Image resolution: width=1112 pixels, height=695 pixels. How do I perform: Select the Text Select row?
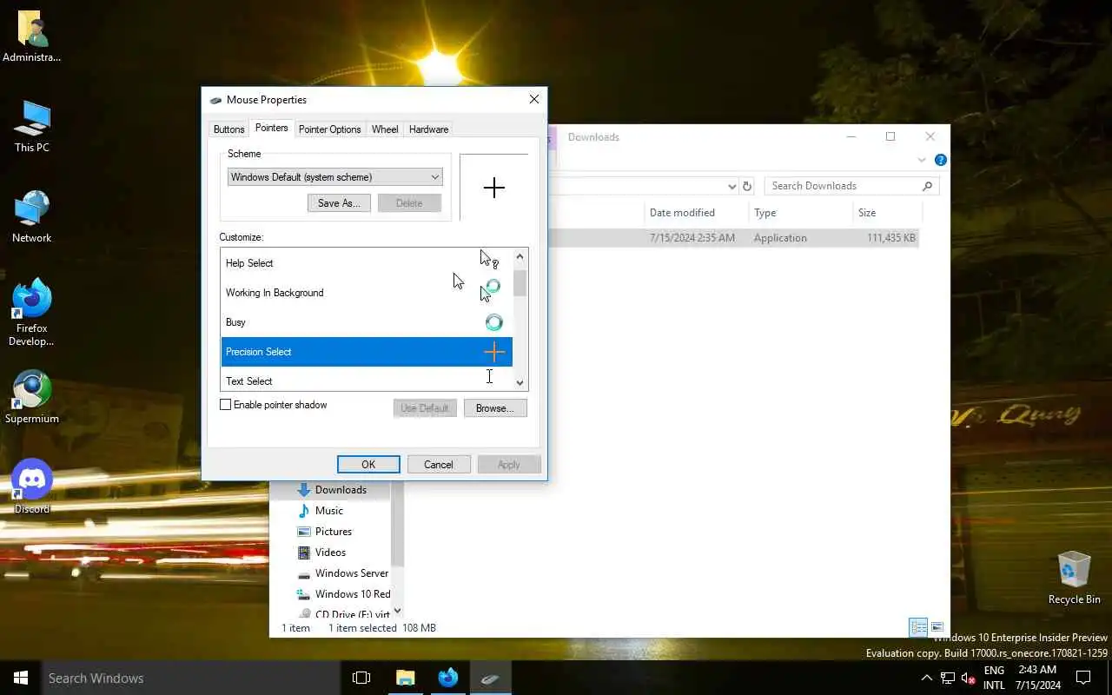366,380
